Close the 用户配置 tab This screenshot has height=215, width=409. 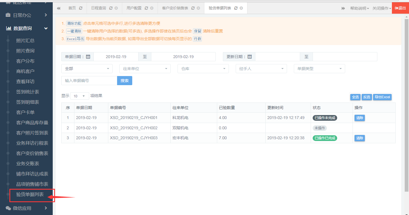point(152,8)
